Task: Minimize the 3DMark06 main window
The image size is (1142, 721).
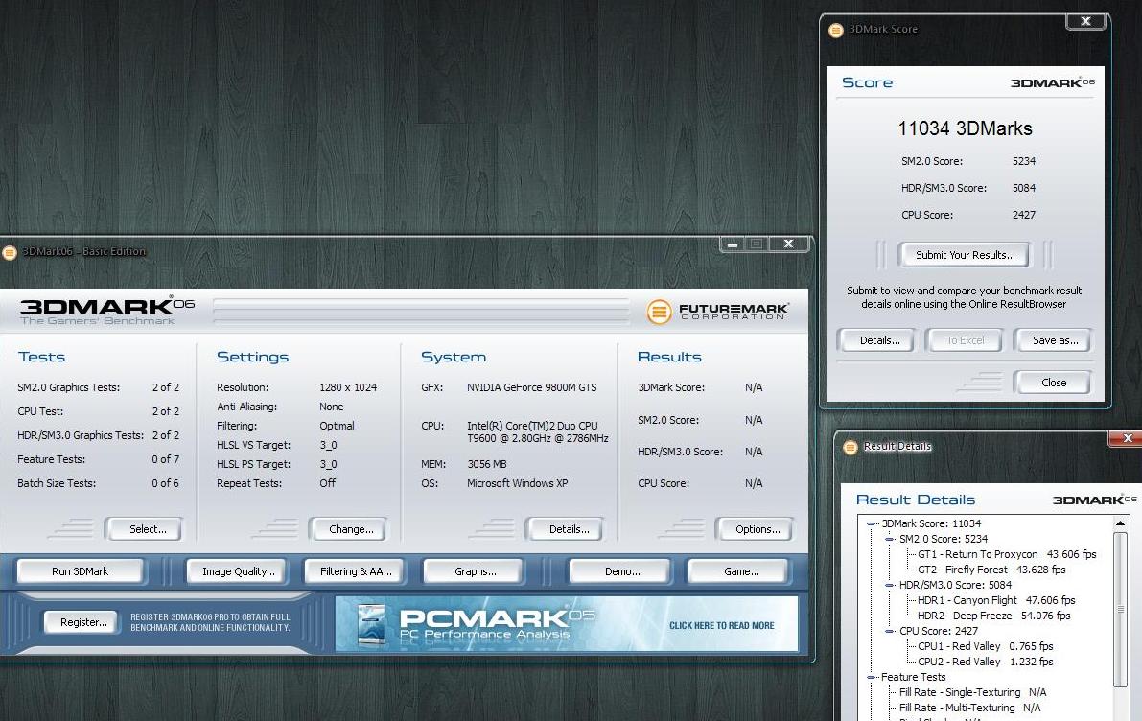Action: tap(733, 244)
